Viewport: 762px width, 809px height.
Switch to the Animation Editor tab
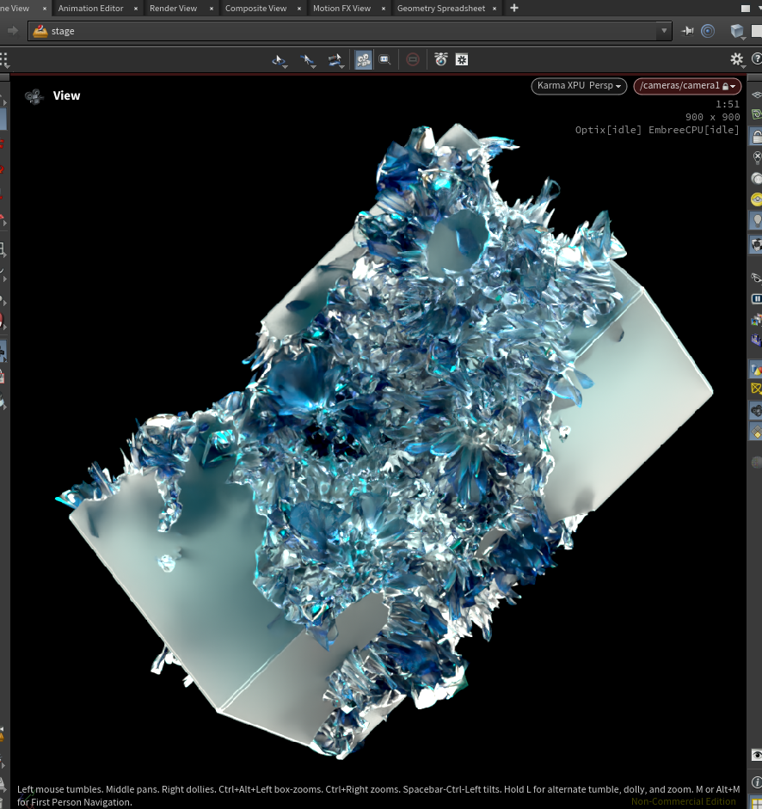tap(90, 8)
